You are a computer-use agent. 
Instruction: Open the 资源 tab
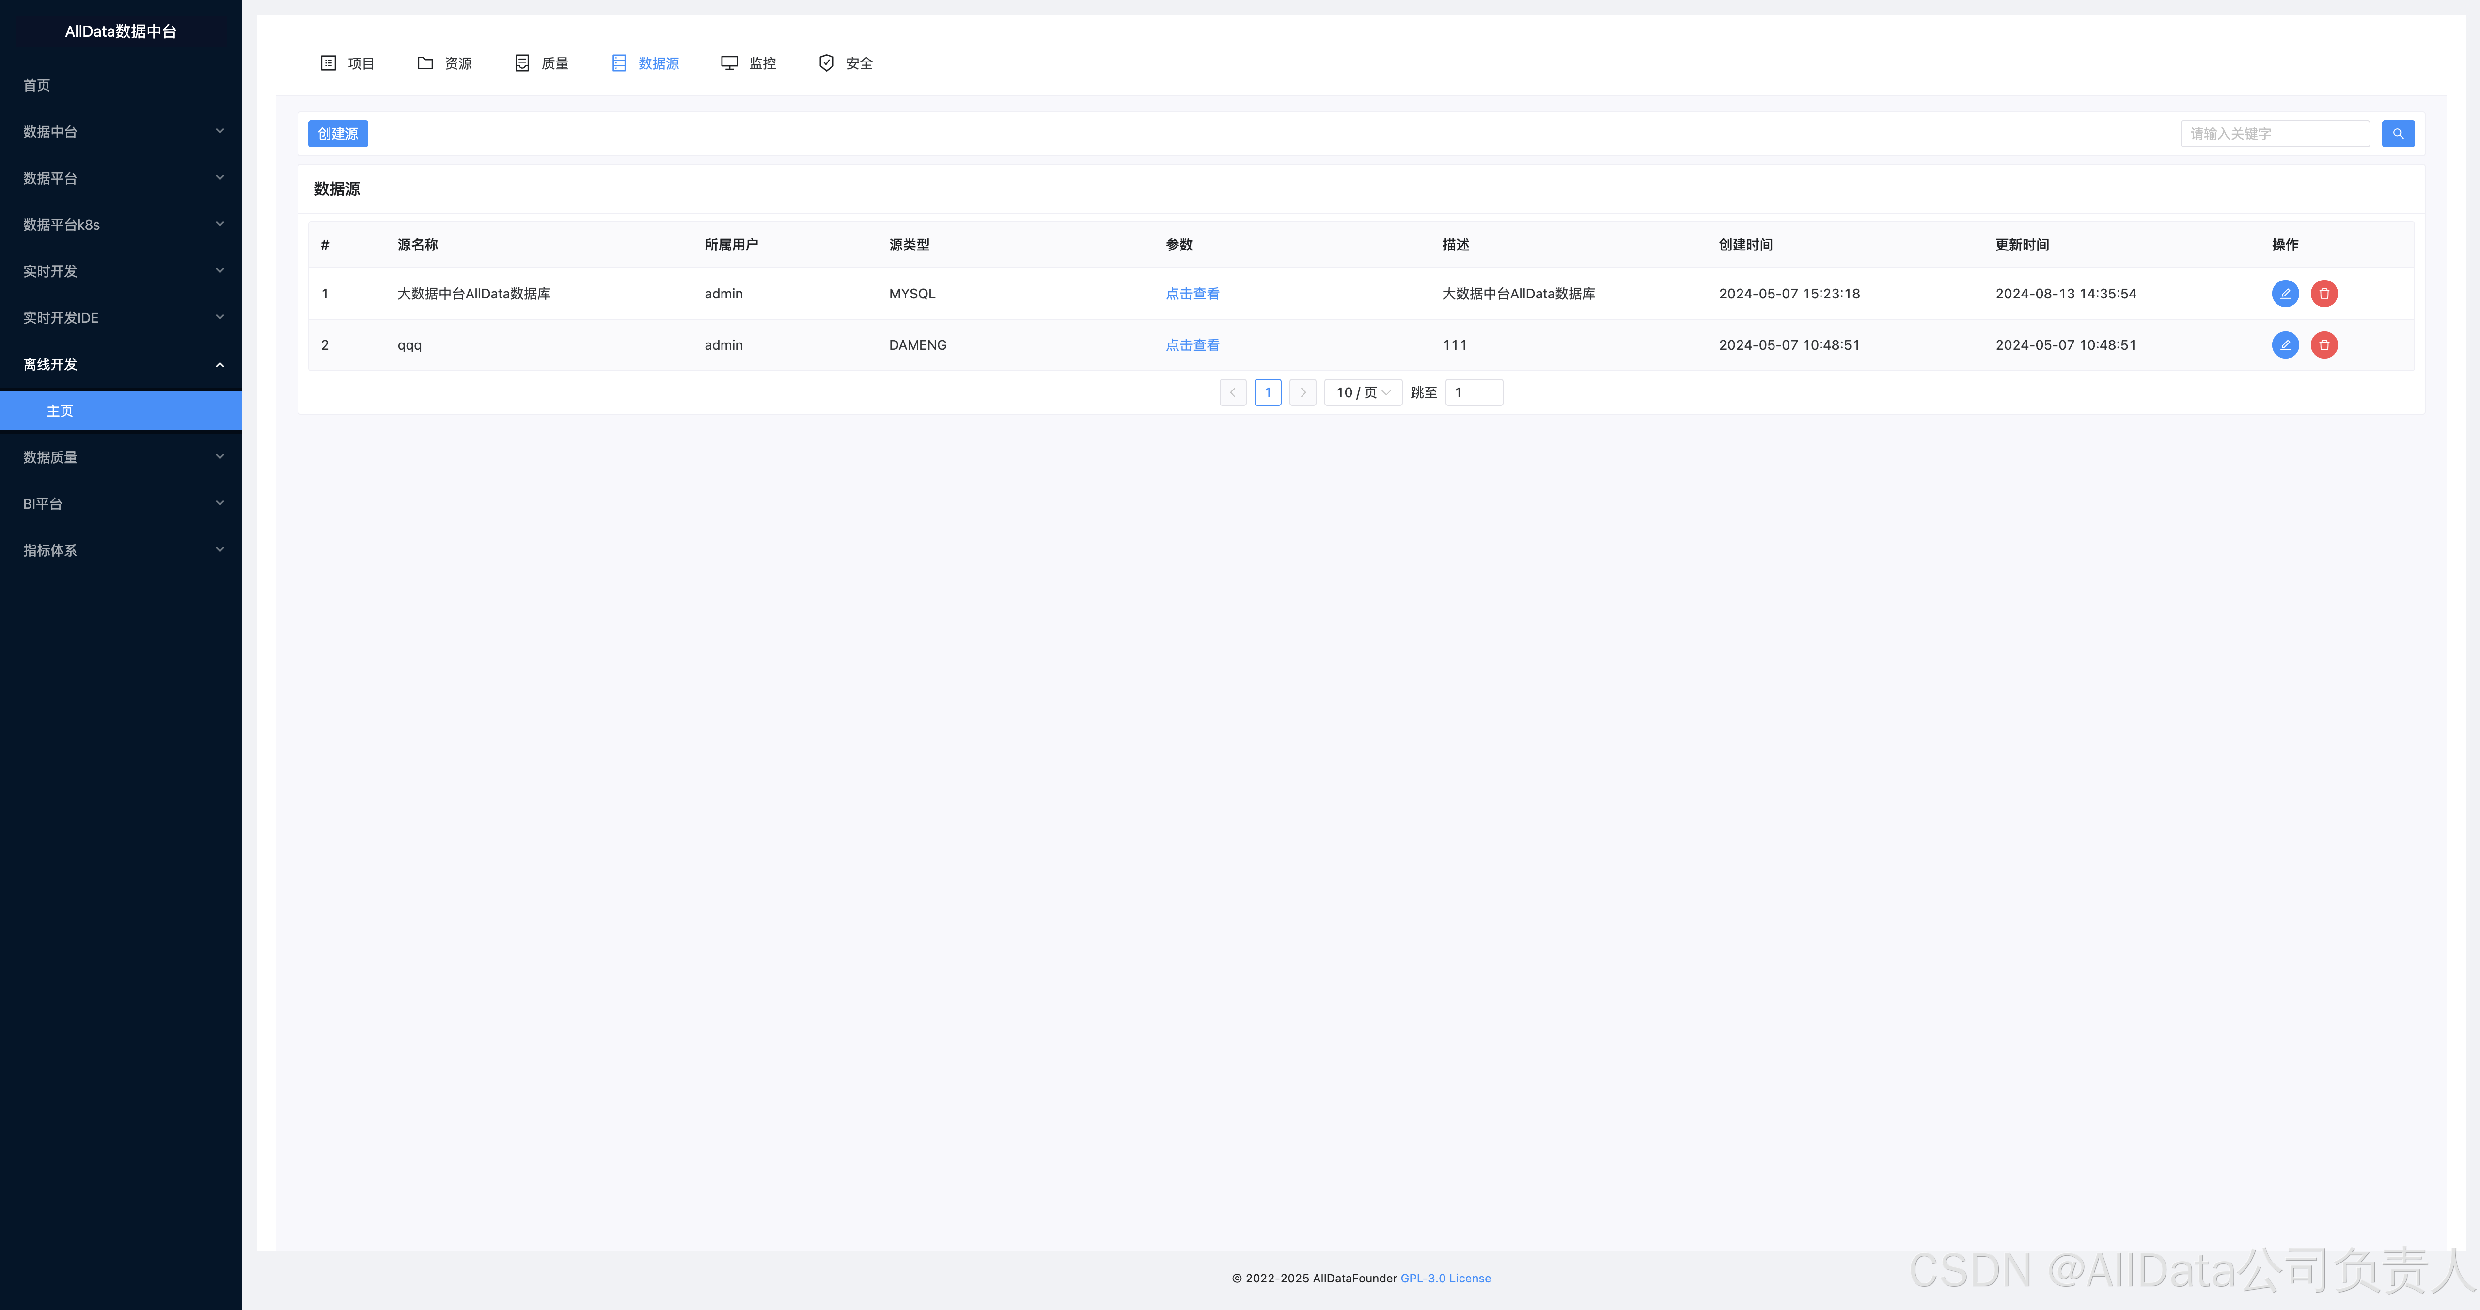444,63
